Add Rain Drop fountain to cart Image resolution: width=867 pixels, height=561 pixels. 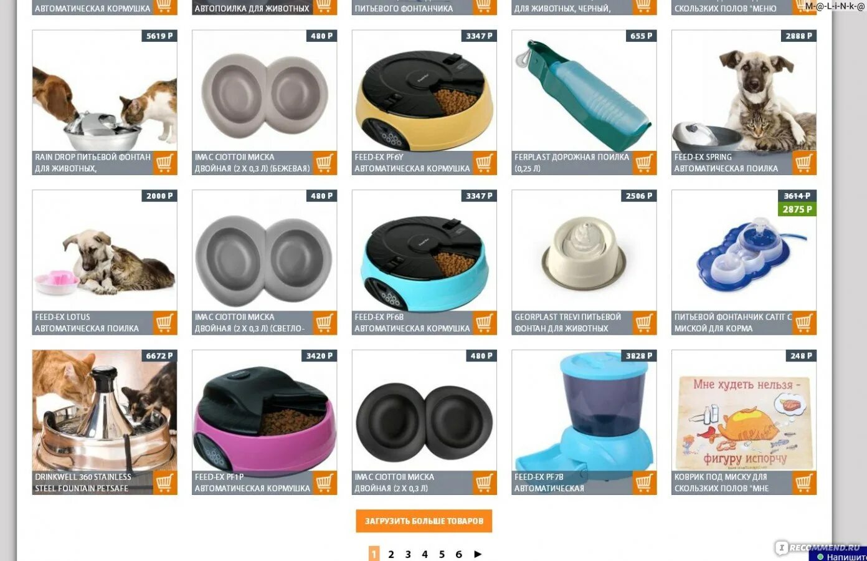165,163
